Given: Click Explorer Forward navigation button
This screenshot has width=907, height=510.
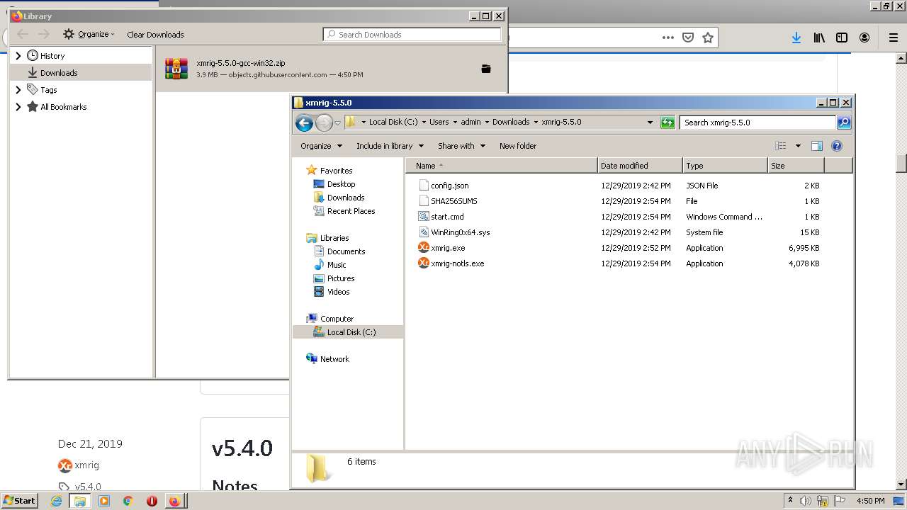Looking at the screenshot, I should pos(324,123).
